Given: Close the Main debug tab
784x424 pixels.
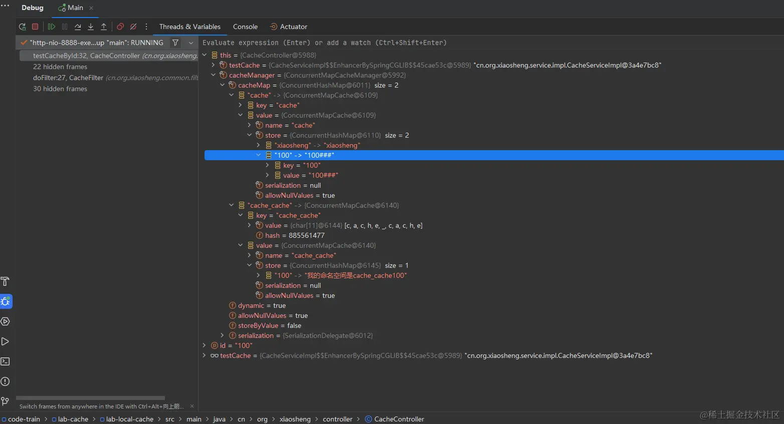Looking at the screenshot, I should tap(91, 8).
